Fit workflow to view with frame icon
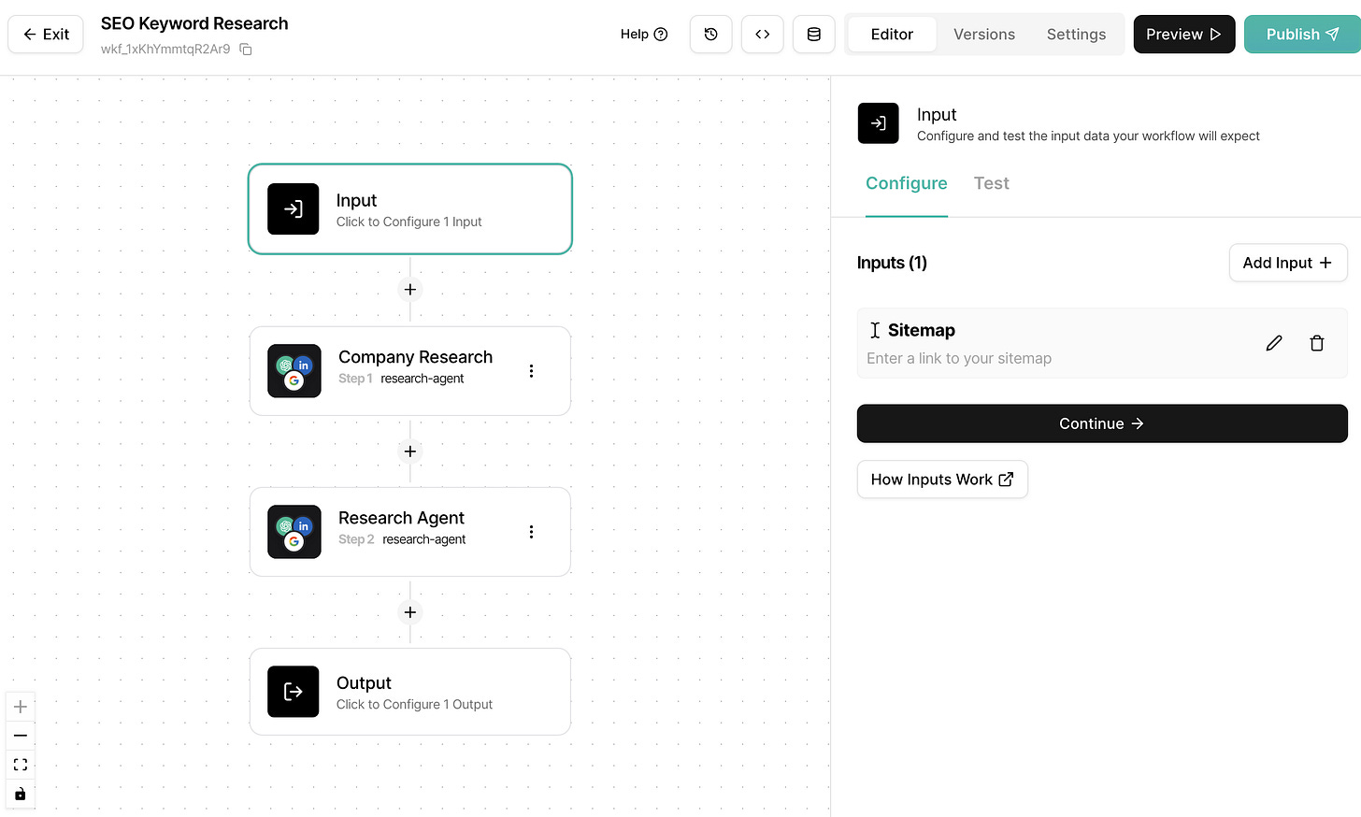 coord(21,765)
